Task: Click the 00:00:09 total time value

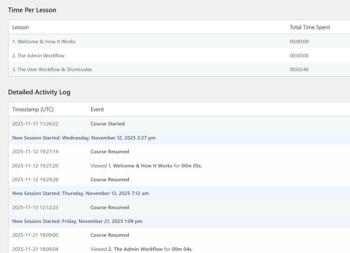Action: pos(299,41)
